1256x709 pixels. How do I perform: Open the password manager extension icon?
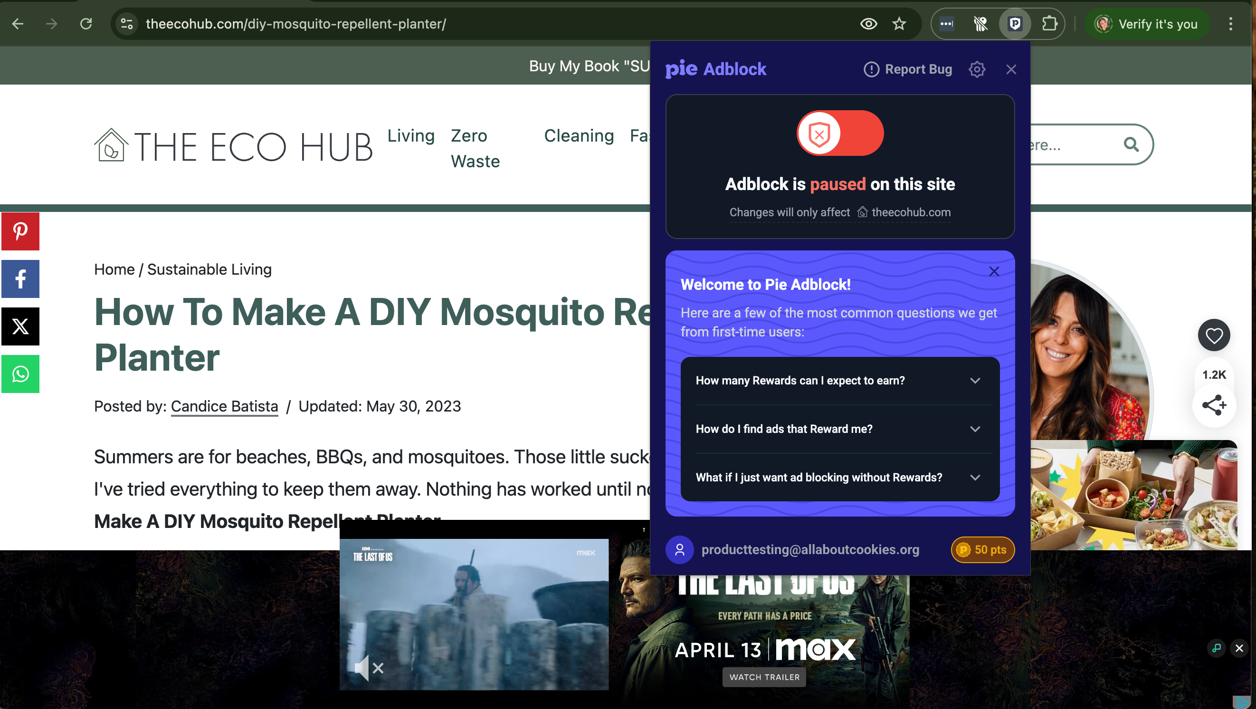[946, 24]
